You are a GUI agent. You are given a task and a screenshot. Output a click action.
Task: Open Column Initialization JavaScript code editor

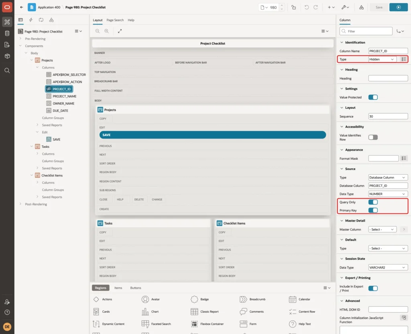(x=404, y=318)
